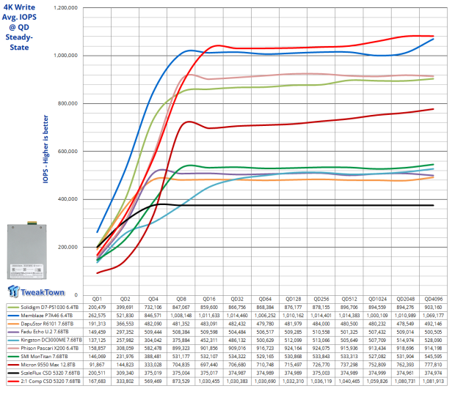Click the QD512 column header
The image size is (455, 416).
[349, 299]
